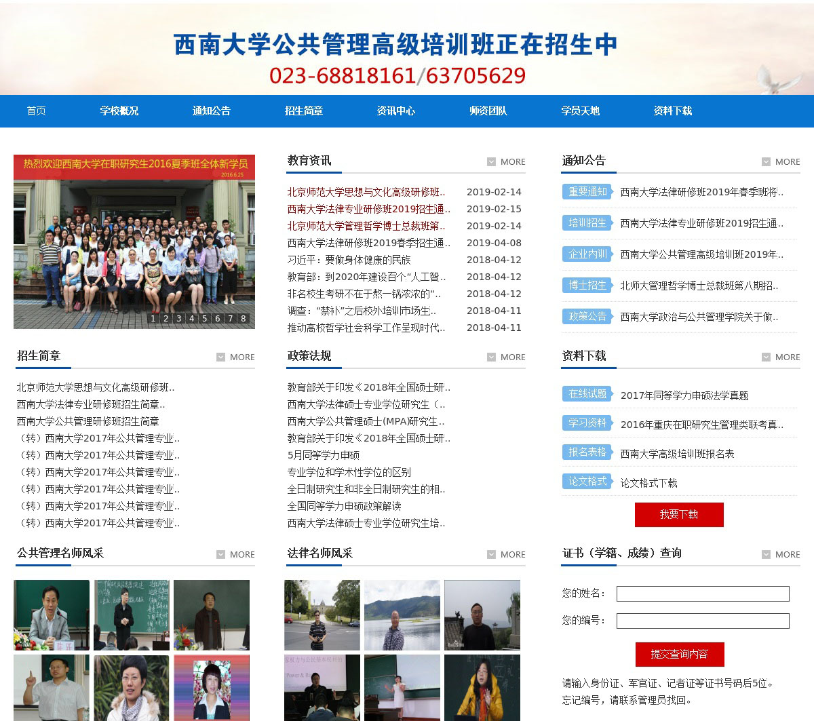Open the 学校概况 navigation item
This screenshot has width=814, height=721.
[x=119, y=111]
